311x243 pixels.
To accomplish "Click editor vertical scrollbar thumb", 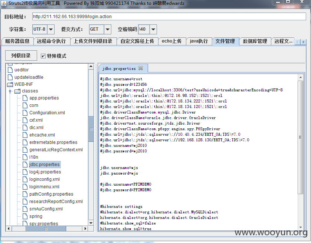I will point(301,137).
